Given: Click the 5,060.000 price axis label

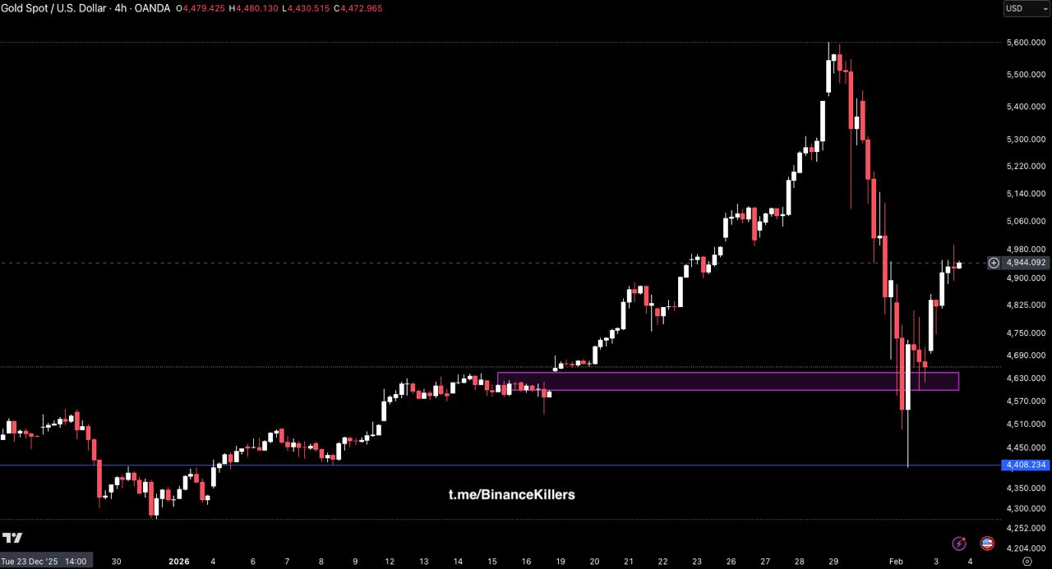Looking at the screenshot, I should tap(1025, 221).
